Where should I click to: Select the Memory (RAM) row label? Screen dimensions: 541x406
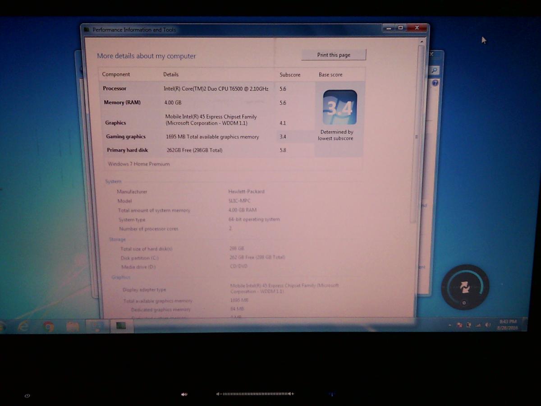[122, 102]
